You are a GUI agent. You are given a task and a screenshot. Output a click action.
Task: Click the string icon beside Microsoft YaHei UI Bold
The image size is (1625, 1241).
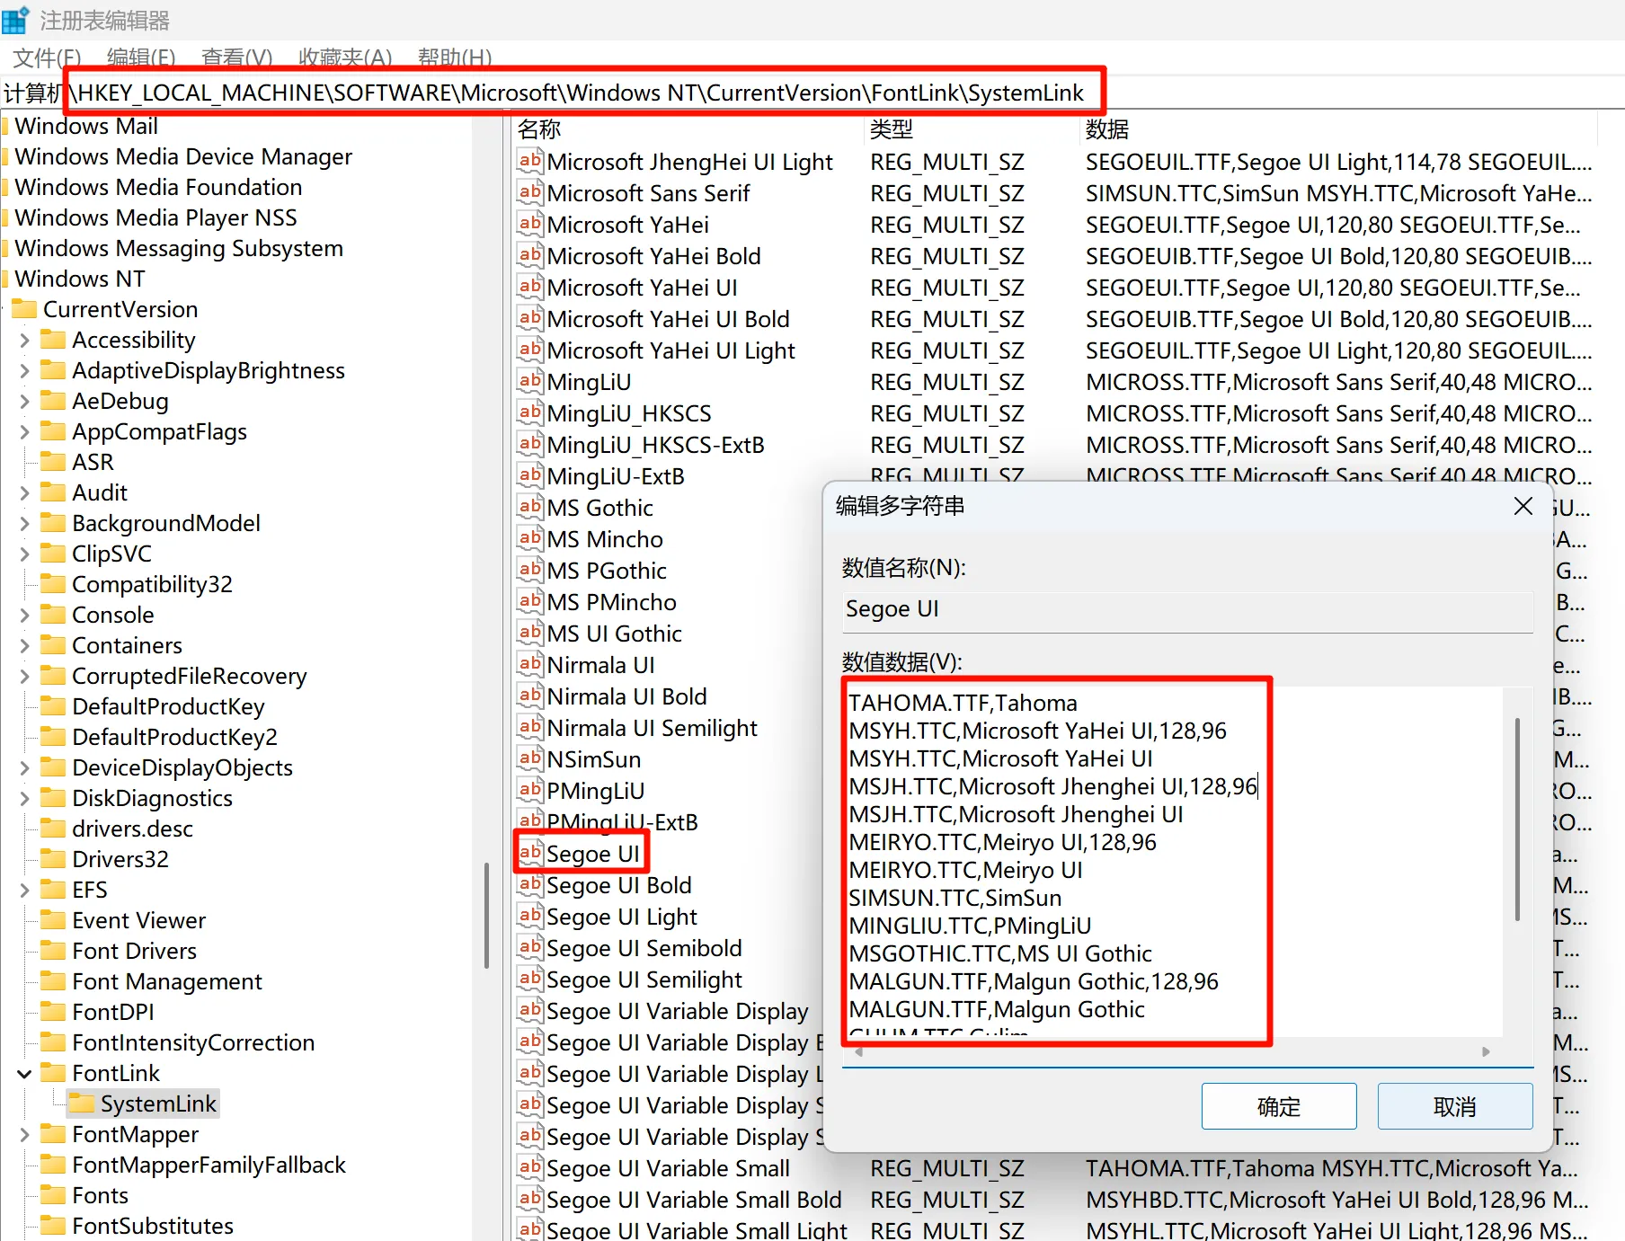[x=530, y=319]
